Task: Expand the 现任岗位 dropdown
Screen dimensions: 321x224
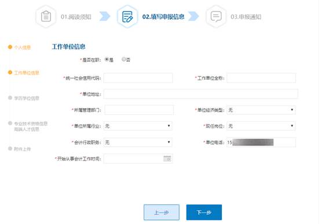Action: (x=261, y=126)
